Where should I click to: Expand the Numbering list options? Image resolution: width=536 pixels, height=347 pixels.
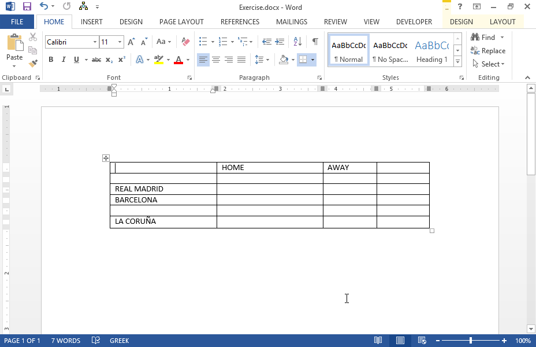click(x=232, y=42)
